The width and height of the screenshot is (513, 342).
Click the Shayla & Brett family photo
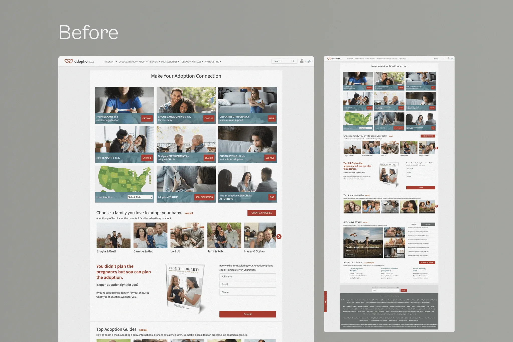(113, 235)
